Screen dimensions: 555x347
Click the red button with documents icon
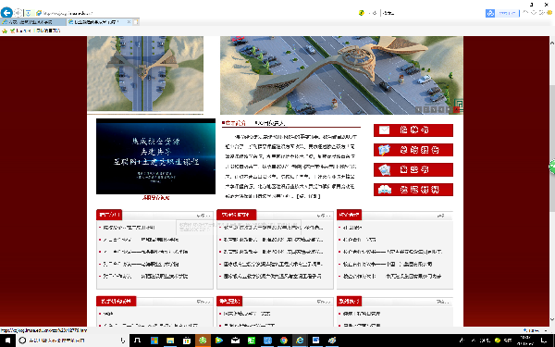(x=413, y=170)
